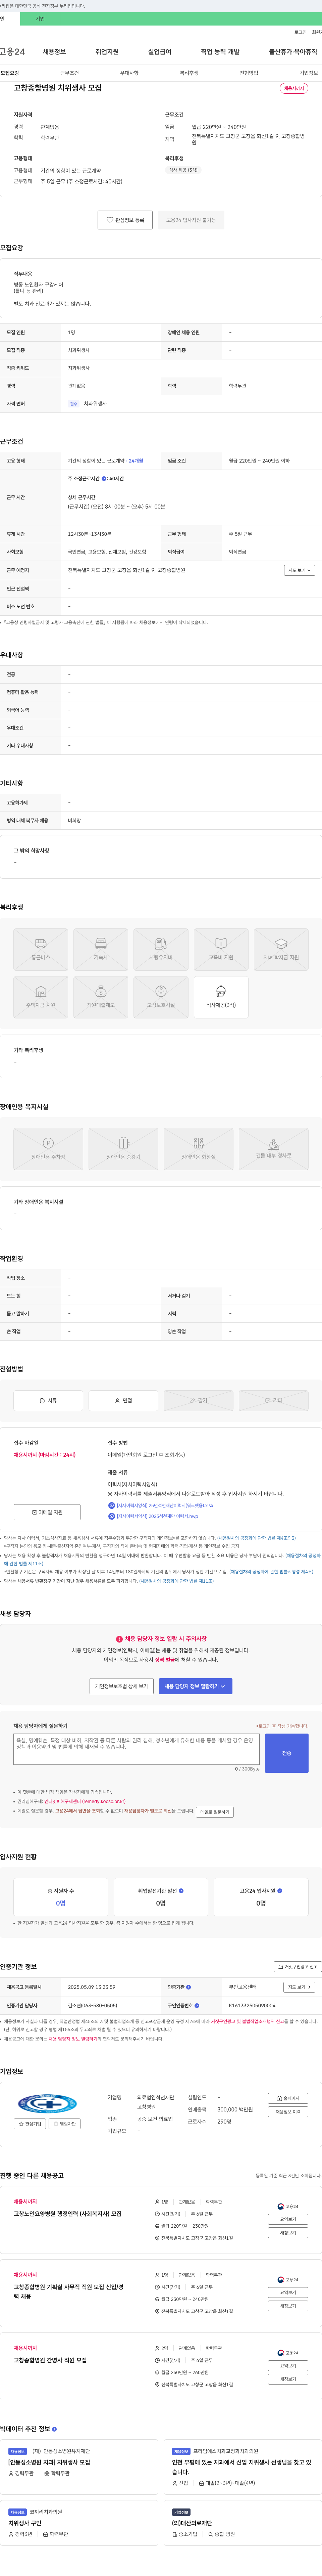
Task: Open the 직업 능력 개발 menu
Action: click(x=220, y=52)
